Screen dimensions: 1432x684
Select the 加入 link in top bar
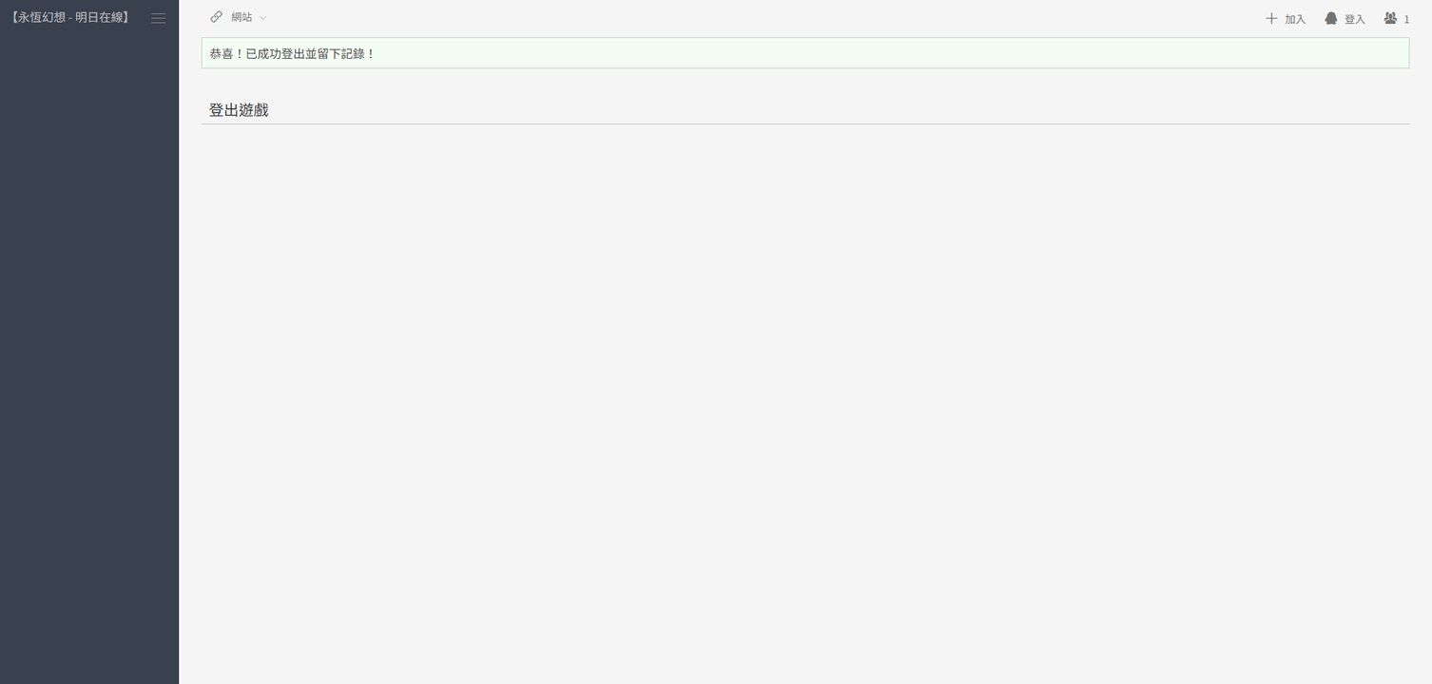tap(1295, 19)
